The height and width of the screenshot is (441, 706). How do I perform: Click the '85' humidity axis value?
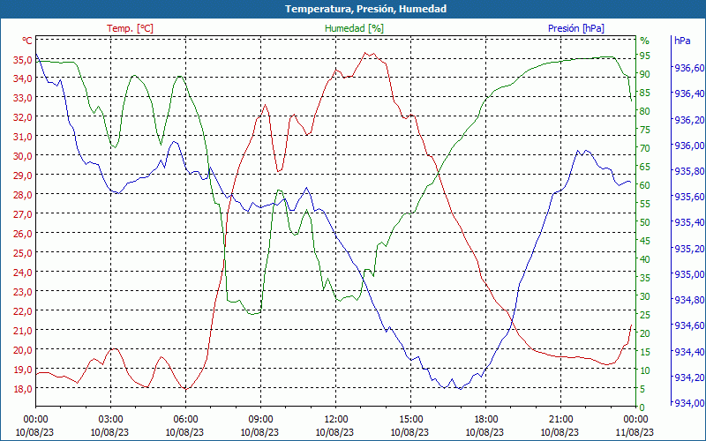point(645,93)
